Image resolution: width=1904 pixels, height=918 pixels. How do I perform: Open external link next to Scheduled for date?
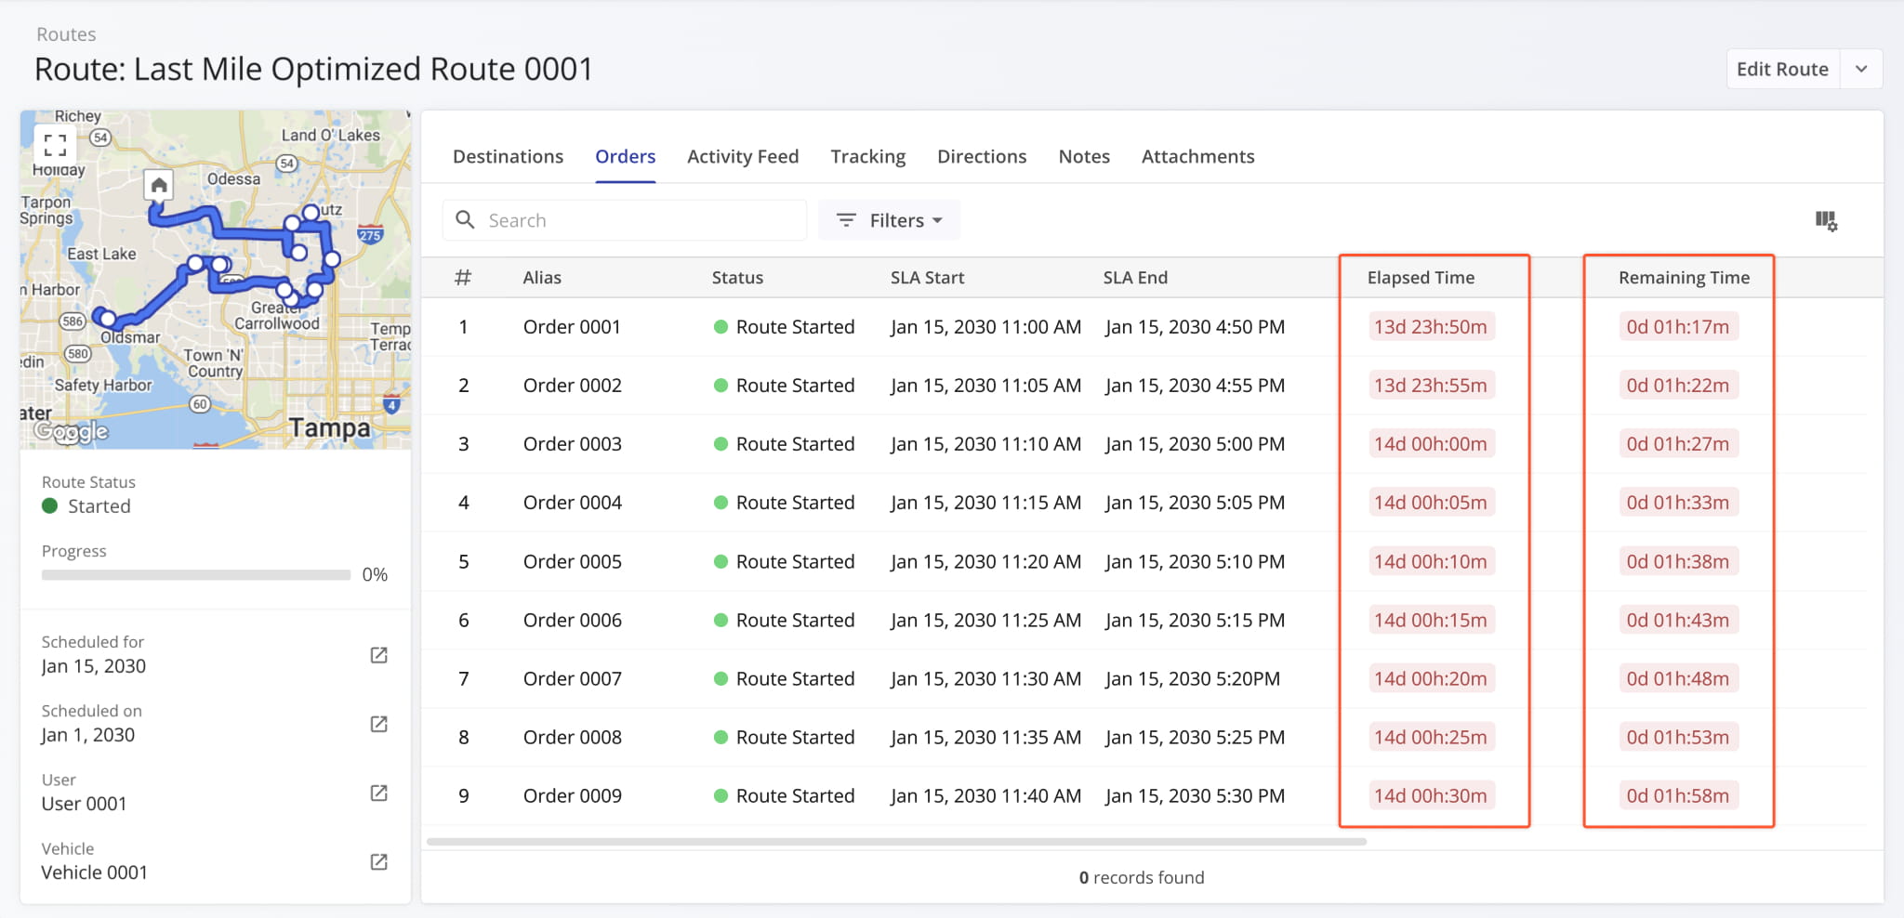coord(378,655)
